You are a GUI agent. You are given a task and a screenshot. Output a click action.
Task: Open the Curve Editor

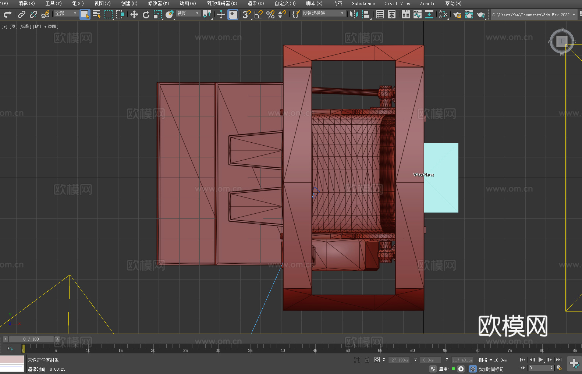coord(418,14)
